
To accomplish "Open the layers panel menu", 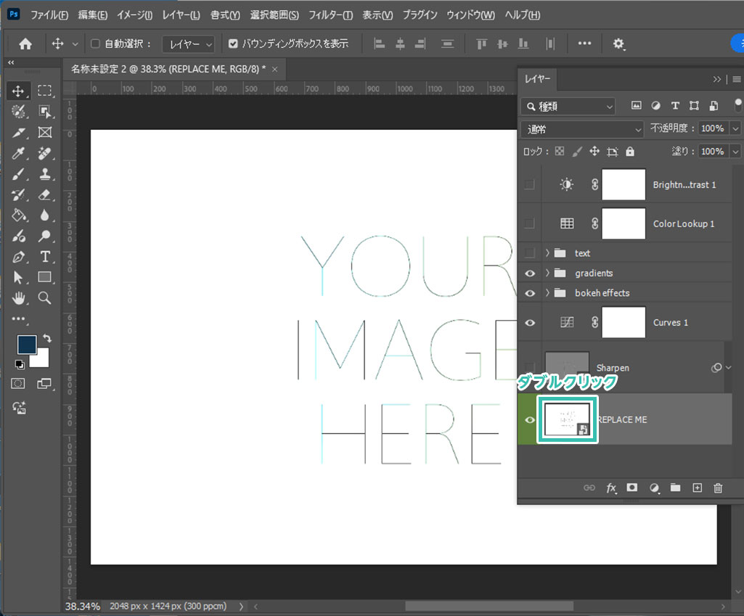I will (x=737, y=79).
